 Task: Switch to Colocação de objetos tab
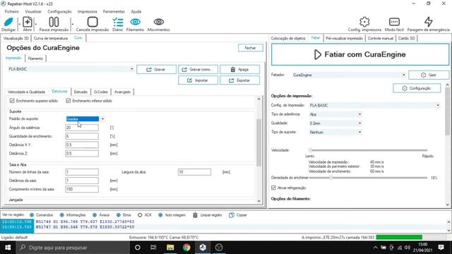tap(288, 38)
